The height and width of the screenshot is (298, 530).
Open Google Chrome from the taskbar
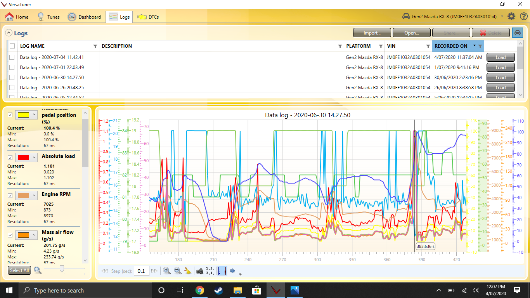tap(200, 290)
